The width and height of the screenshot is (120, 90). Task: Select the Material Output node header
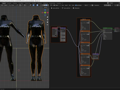[117, 28]
